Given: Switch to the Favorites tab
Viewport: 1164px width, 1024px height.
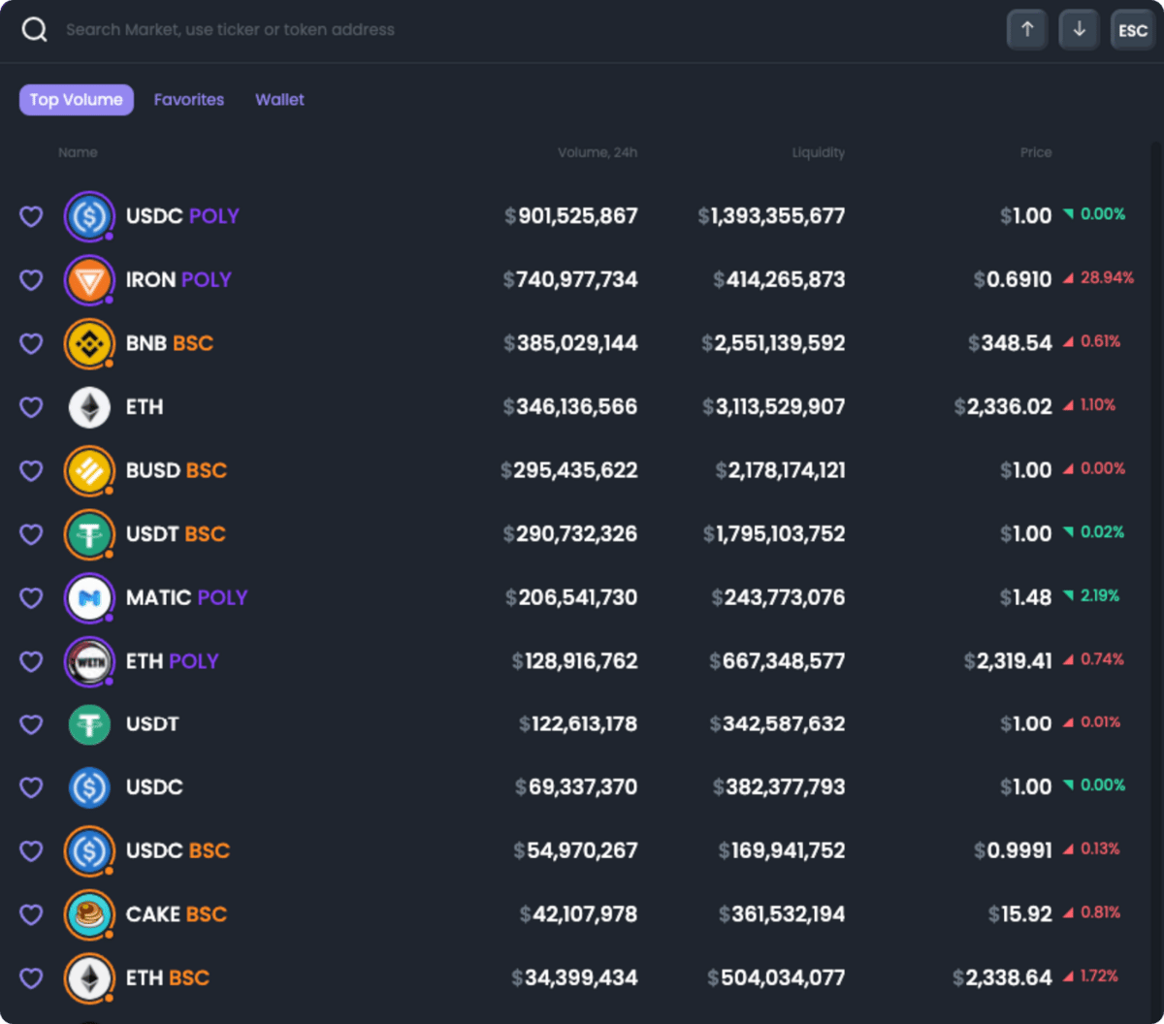Looking at the screenshot, I should [x=188, y=99].
